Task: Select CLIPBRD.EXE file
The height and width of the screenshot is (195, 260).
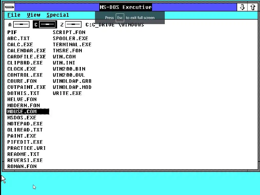Action: (x=25, y=63)
